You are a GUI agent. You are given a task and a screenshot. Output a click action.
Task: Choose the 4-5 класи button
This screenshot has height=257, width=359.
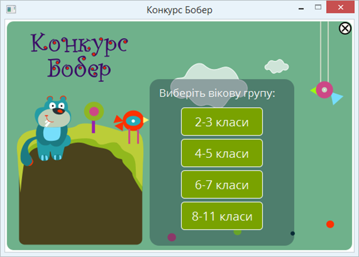(x=221, y=154)
